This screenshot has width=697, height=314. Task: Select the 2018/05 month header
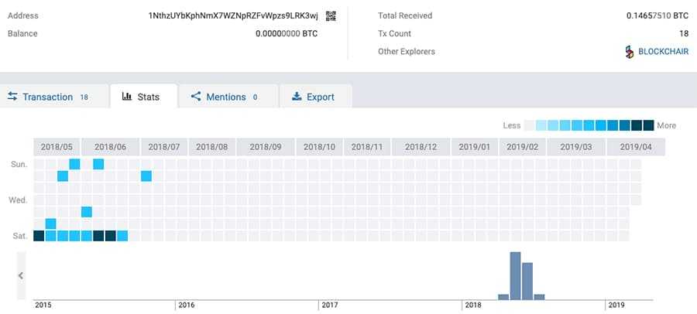[x=57, y=146]
